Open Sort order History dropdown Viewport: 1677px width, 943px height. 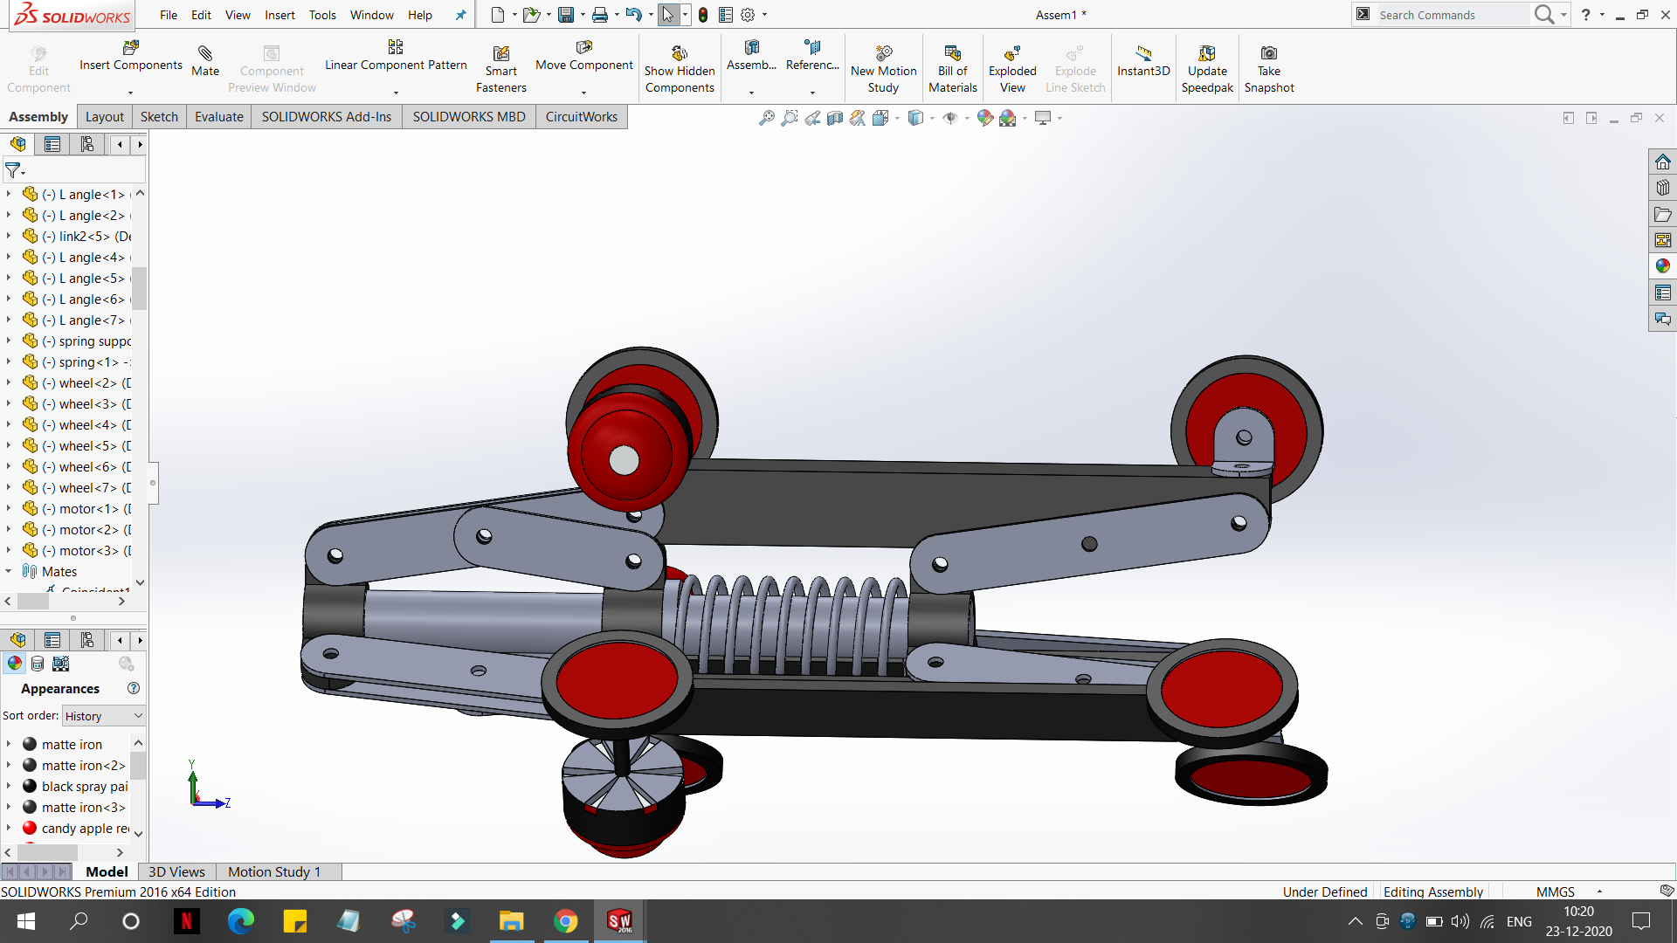[103, 716]
